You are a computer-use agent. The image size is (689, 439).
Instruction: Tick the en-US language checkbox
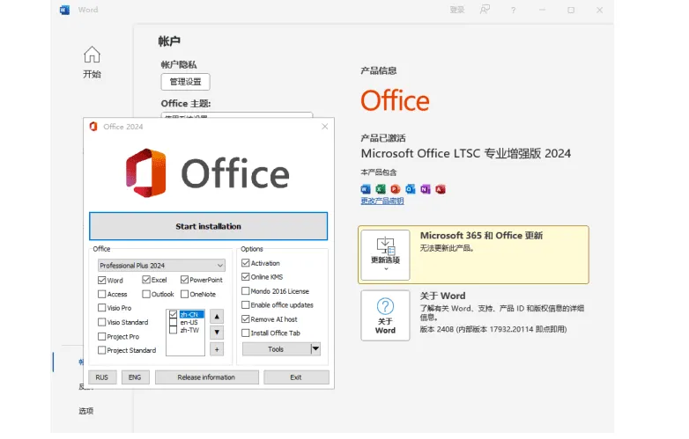[x=173, y=322]
